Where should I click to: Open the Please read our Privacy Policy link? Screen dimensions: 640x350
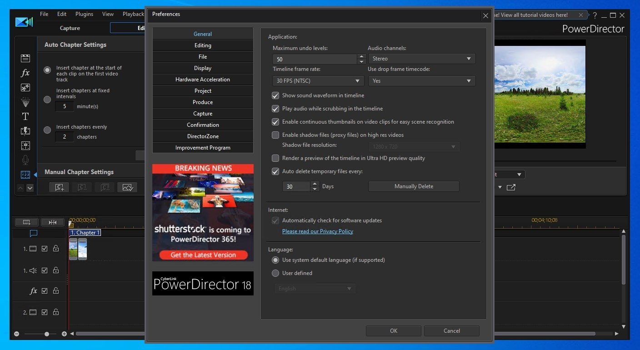(318, 231)
